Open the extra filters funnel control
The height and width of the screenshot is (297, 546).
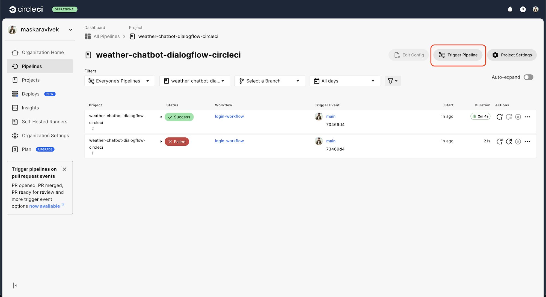393,81
